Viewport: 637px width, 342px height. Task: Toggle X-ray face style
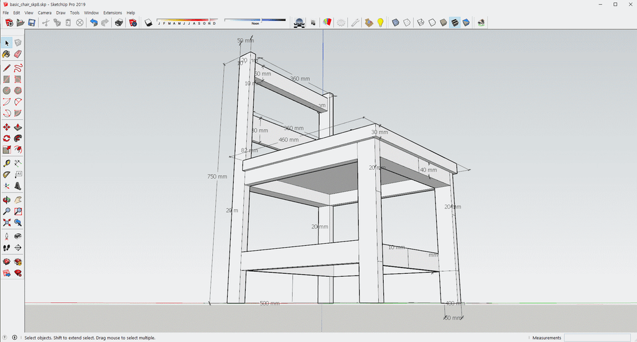pos(395,23)
